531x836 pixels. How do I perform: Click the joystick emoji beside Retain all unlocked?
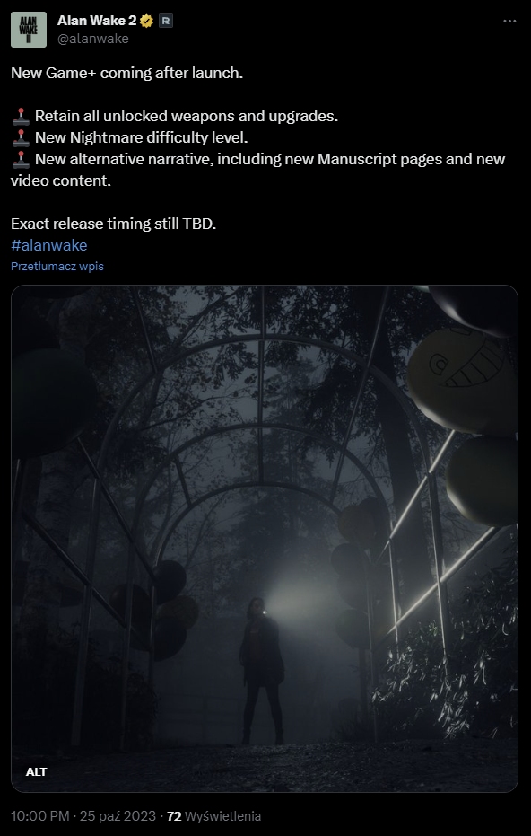point(21,116)
